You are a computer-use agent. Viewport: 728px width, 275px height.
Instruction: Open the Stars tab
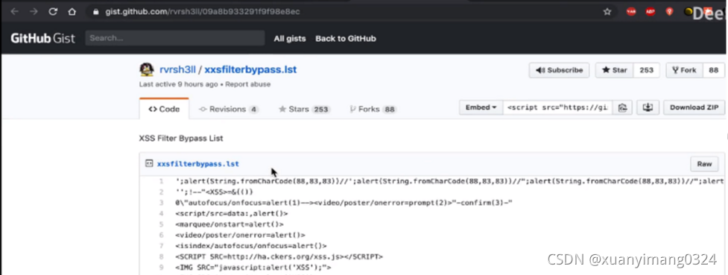tap(304, 110)
